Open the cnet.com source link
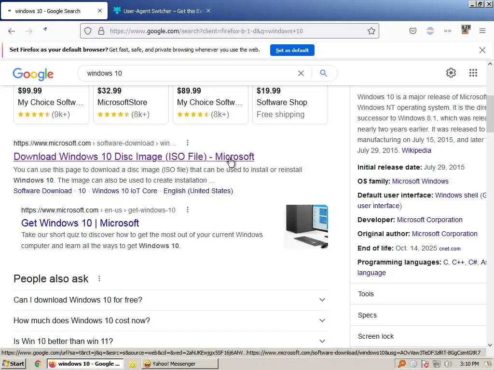 tap(450, 249)
